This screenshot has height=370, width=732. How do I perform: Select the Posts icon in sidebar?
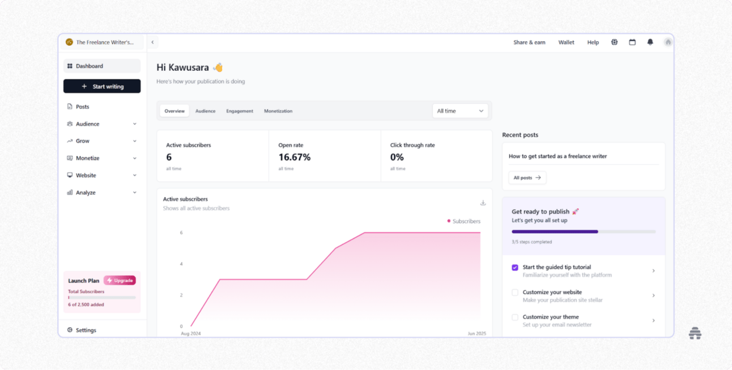pyautogui.click(x=70, y=106)
